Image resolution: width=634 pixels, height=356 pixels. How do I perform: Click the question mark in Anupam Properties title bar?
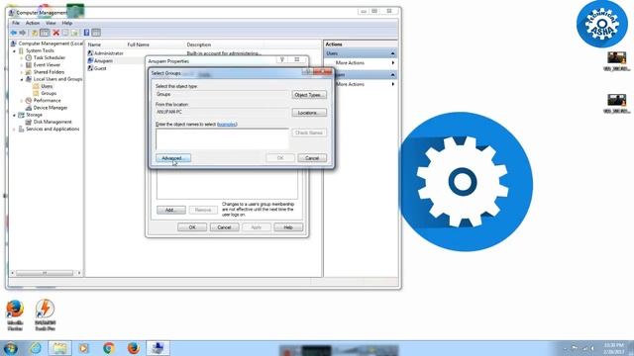282,59
